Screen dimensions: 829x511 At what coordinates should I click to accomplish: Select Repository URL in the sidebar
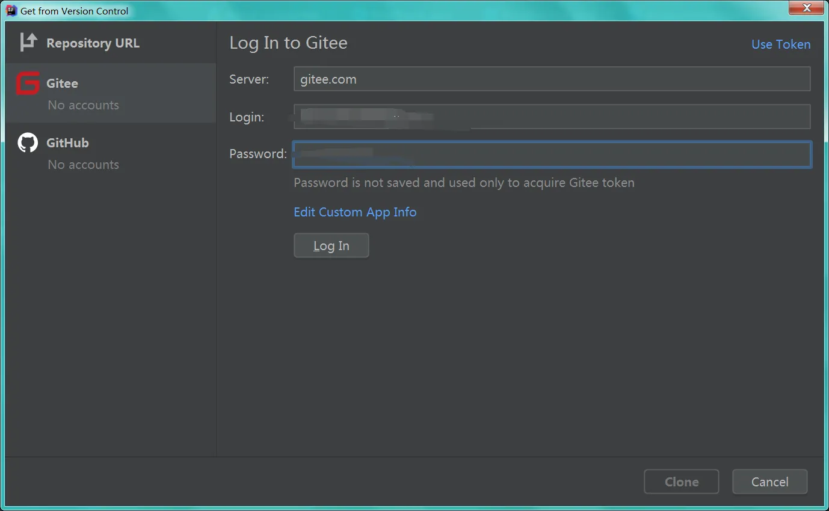(x=110, y=43)
